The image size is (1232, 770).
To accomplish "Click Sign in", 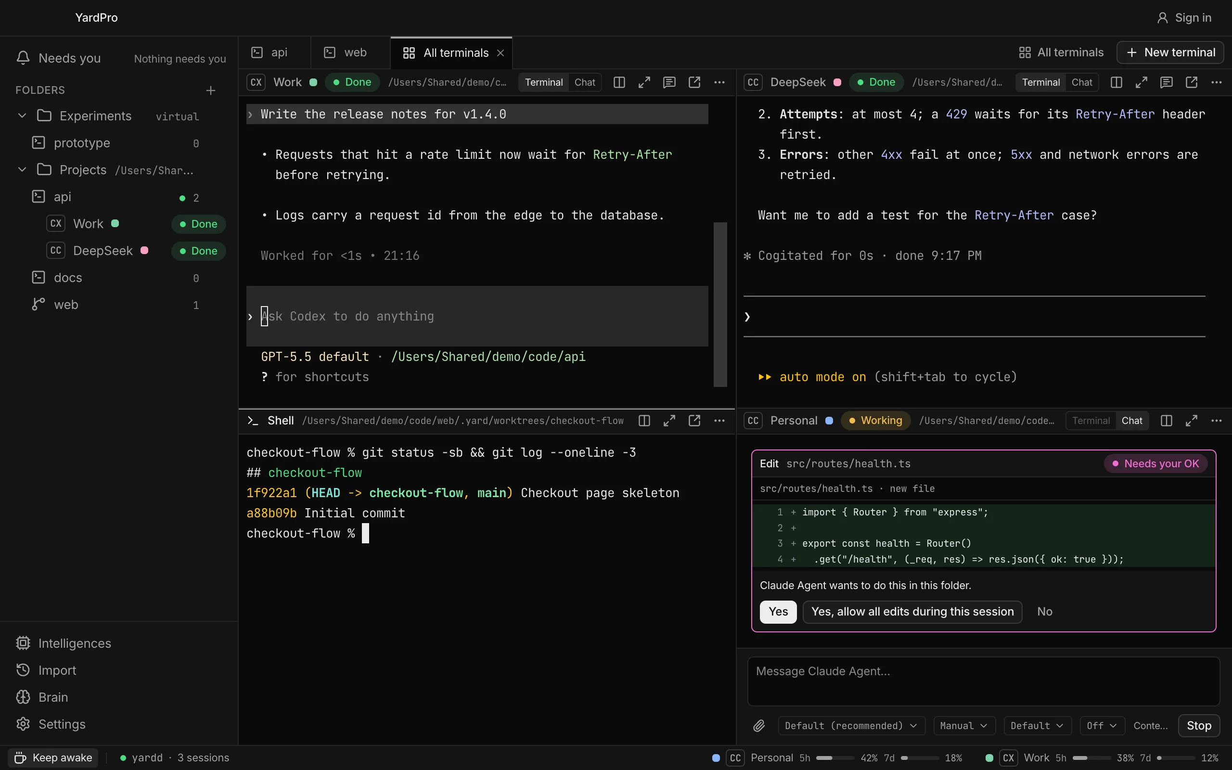I will [x=1184, y=18].
